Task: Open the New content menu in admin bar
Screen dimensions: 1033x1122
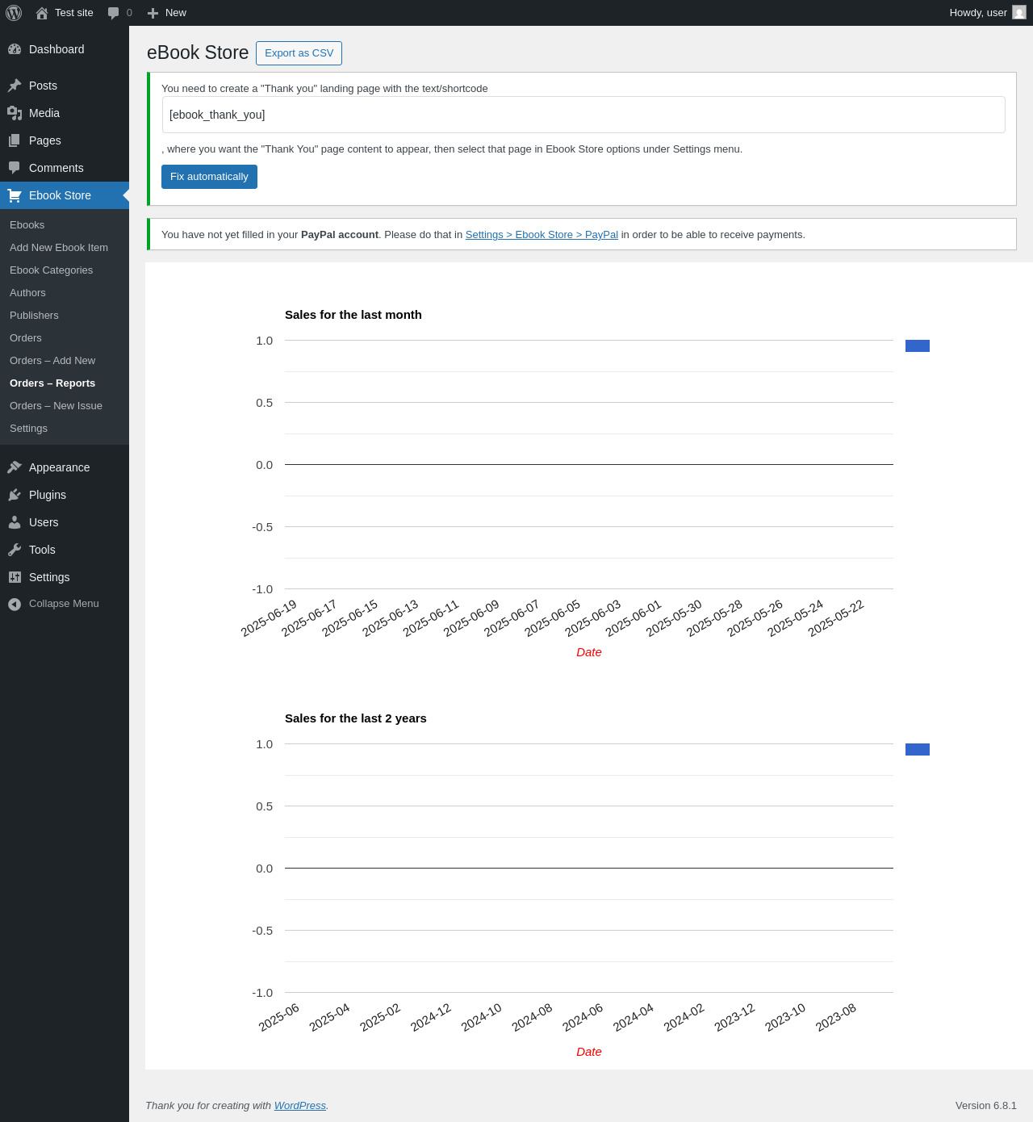Action: (167, 13)
